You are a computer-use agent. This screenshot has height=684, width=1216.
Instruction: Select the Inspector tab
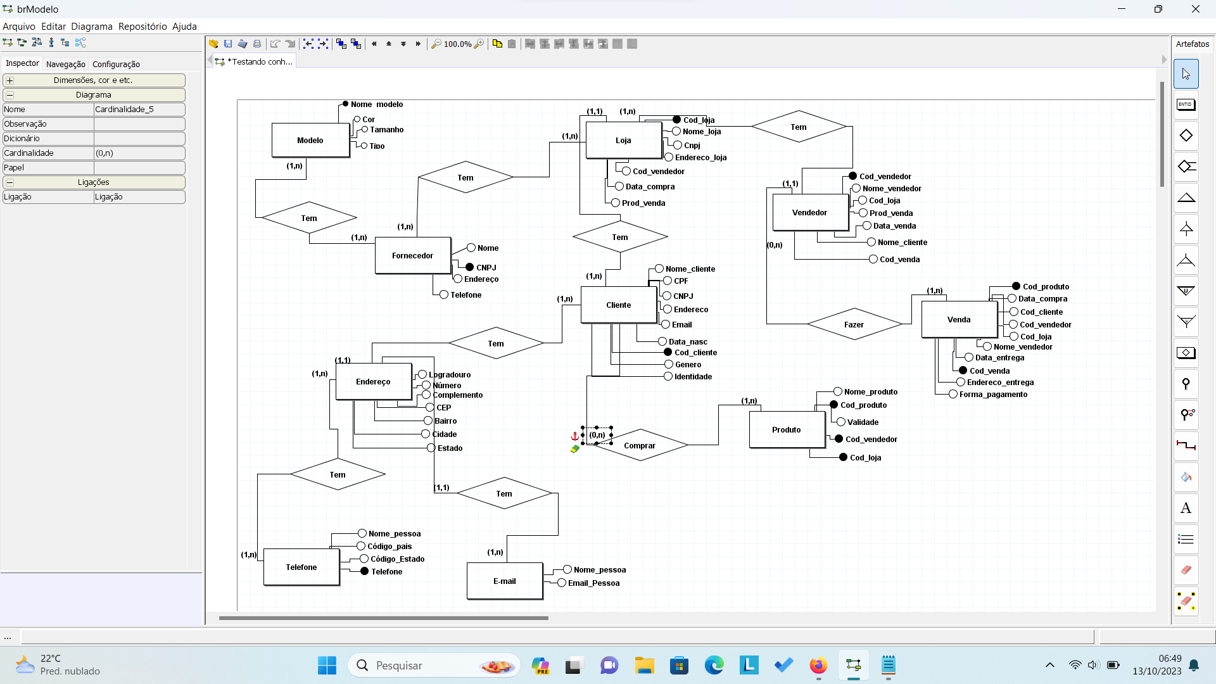[x=22, y=63]
